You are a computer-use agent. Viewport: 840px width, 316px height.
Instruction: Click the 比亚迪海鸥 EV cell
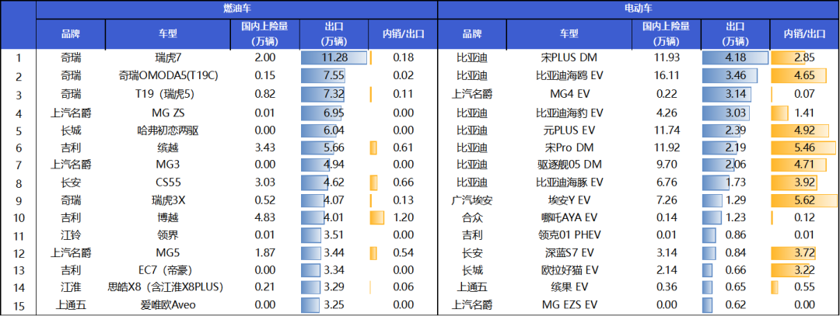coord(569,76)
